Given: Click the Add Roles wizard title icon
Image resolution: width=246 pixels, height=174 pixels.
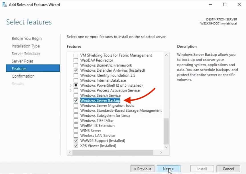Looking at the screenshot, I should tap(5, 5).
